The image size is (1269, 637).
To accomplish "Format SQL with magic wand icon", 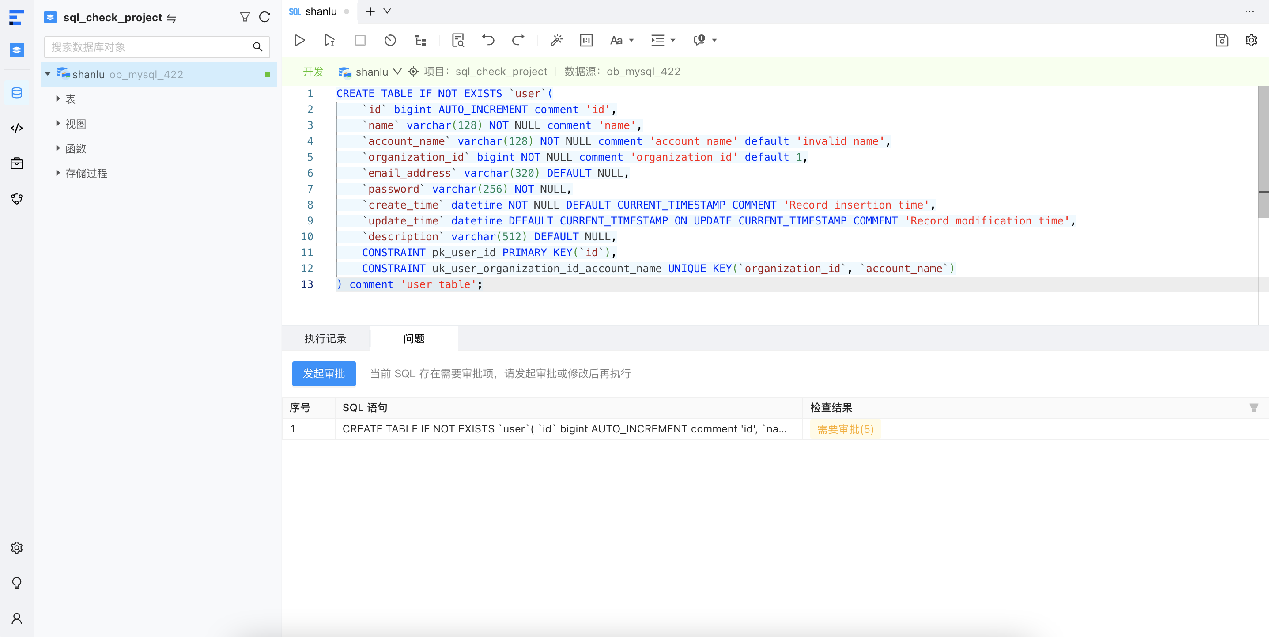I will pos(556,40).
